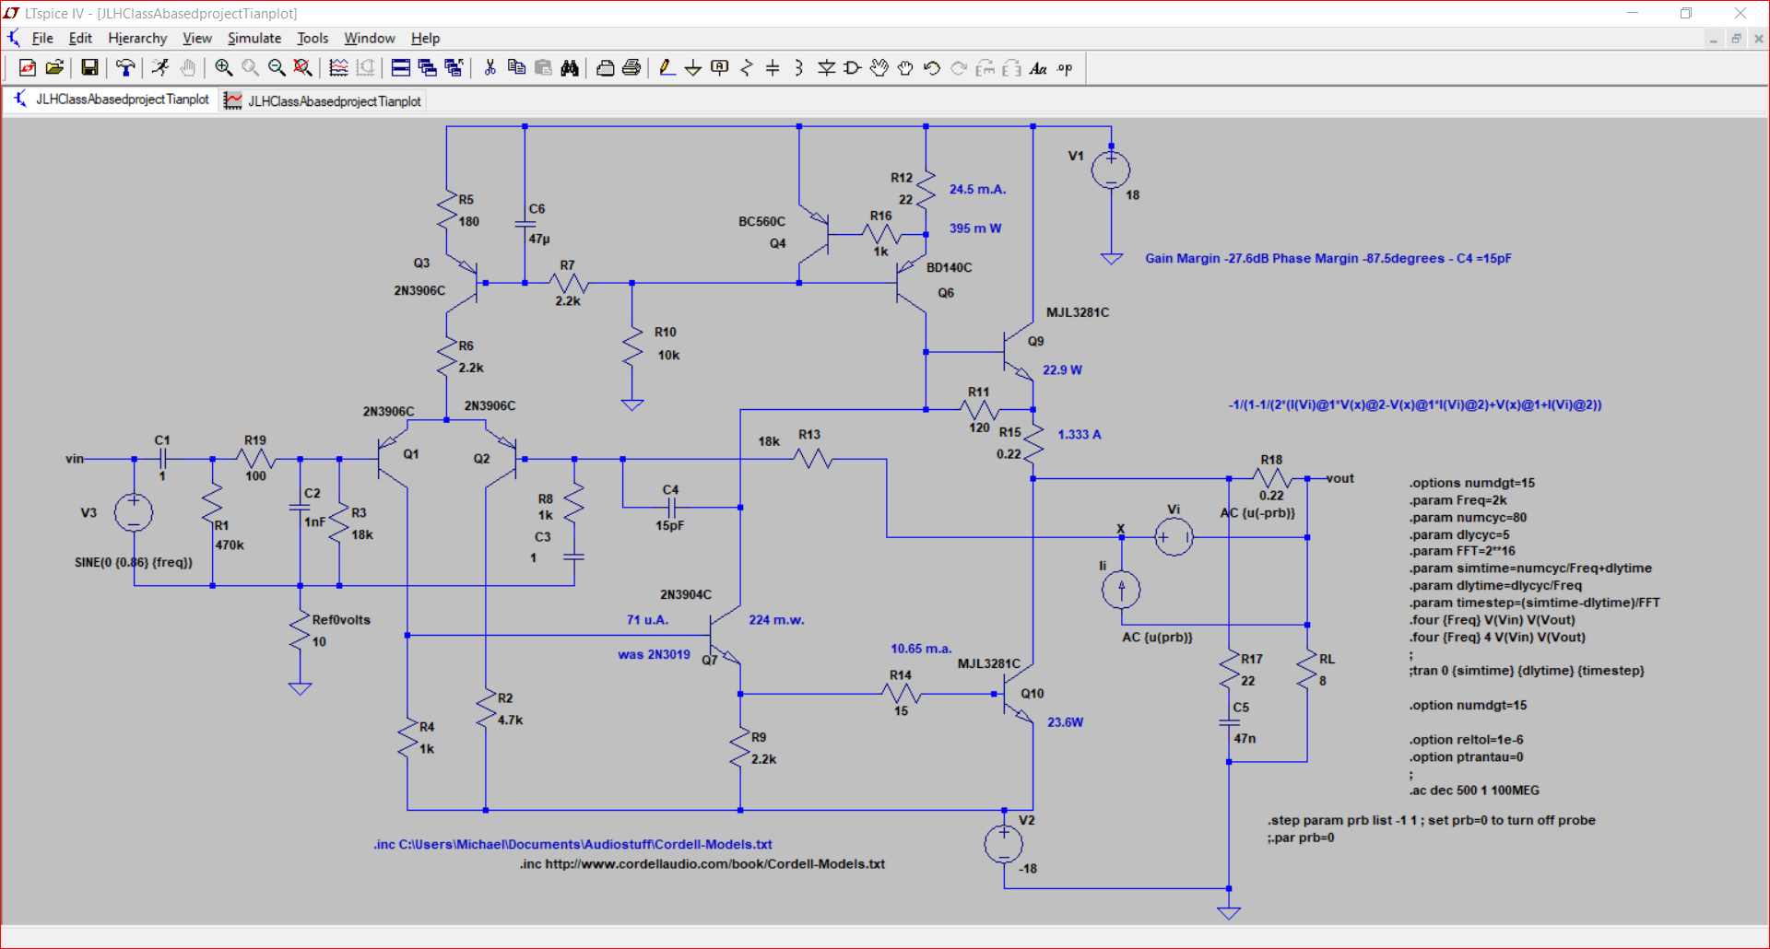Click the SINE(0 {0.86} {freq}) source text
This screenshot has height=949, width=1770.
134,562
